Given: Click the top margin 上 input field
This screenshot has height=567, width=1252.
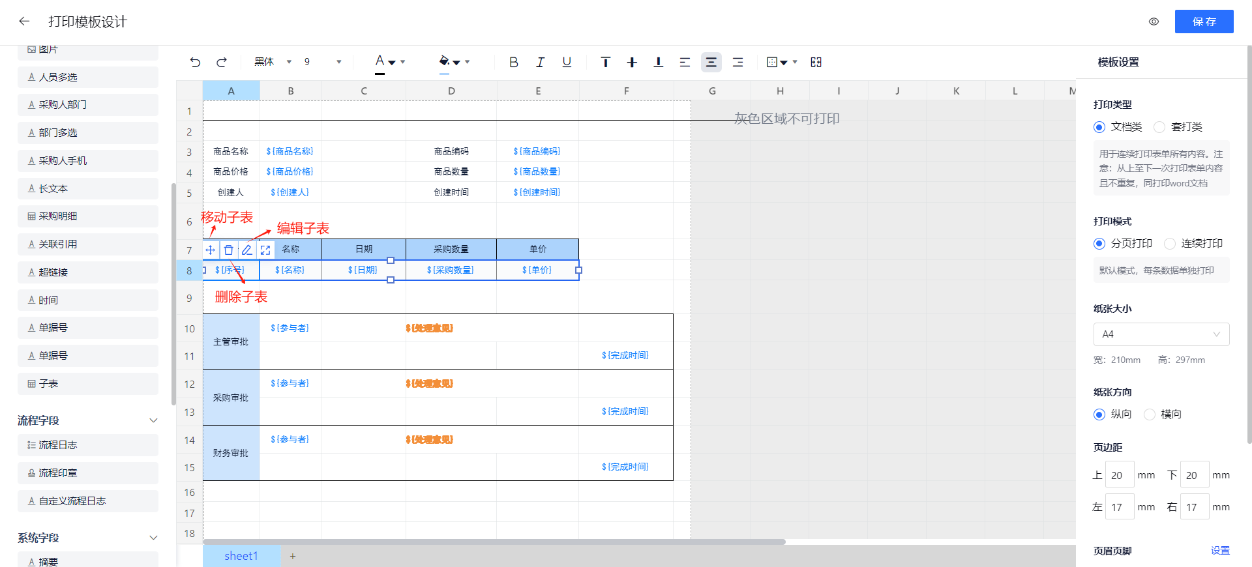Looking at the screenshot, I should (1120, 475).
